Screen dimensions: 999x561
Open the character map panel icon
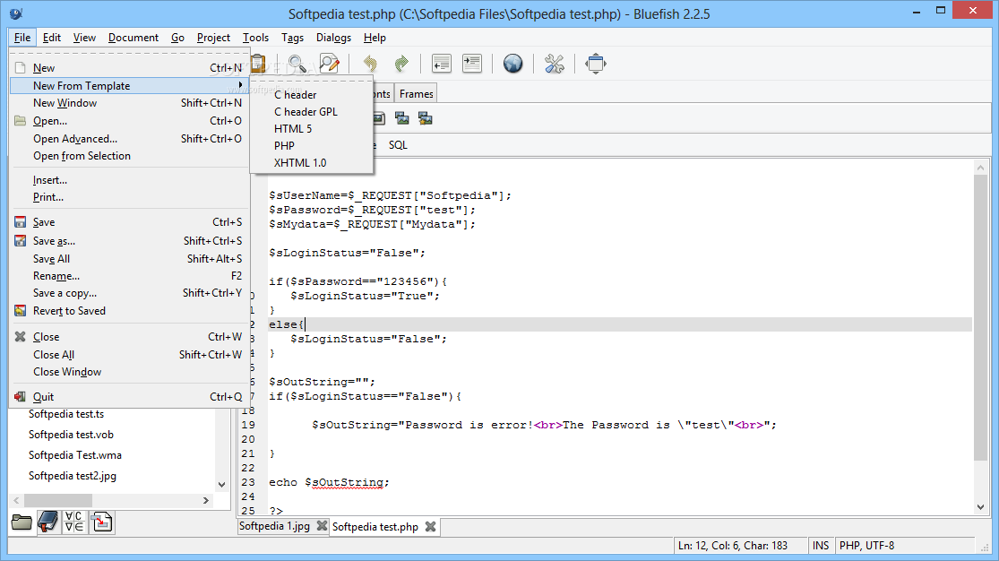tap(74, 522)
